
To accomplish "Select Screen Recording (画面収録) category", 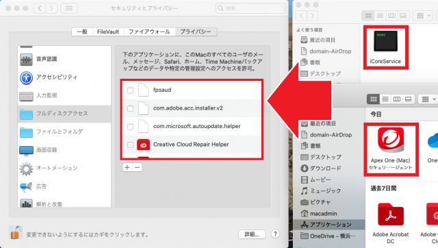I will 64,150.
